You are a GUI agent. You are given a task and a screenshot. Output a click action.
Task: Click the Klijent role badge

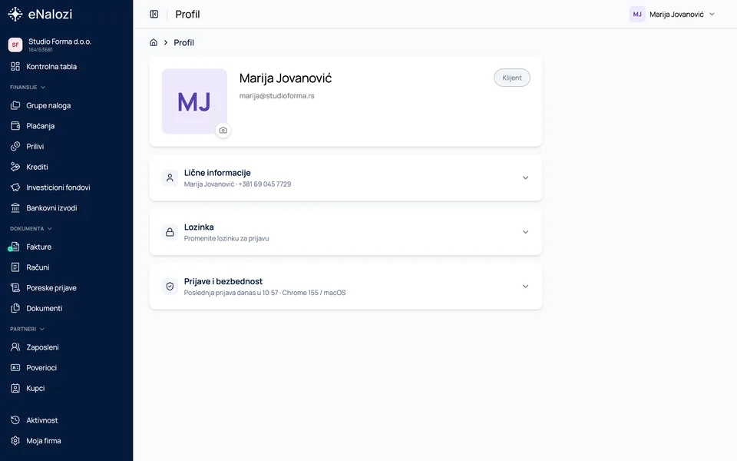click(x=512, y=78)
